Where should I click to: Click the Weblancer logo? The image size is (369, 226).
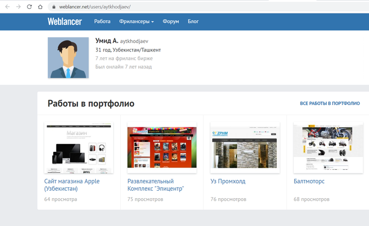pyautogui.click(x=65, y=22)
